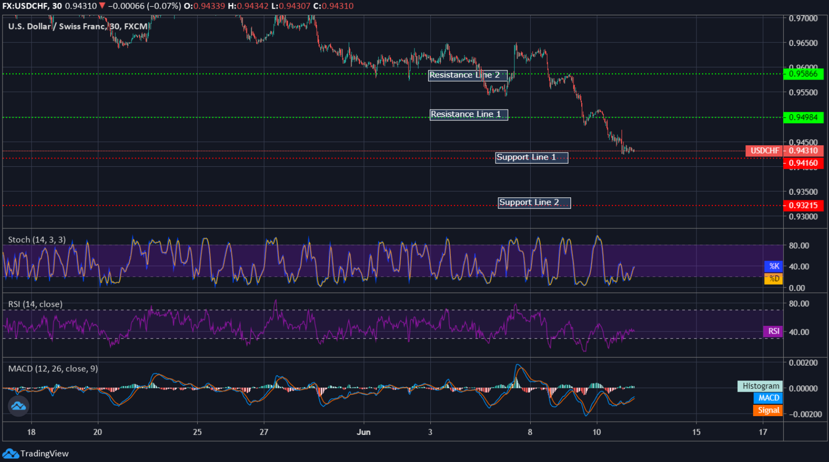Select the Support Line 1 red price label
The image size is (829, 462).
click(804, 163)
